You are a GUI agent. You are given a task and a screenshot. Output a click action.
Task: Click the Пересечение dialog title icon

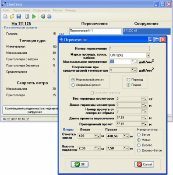click(x=61, y=40)
